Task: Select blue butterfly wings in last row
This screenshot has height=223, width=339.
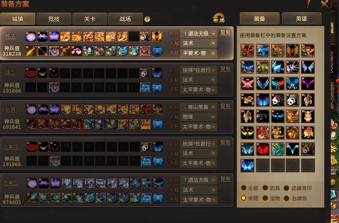Action: pos(247,166)
